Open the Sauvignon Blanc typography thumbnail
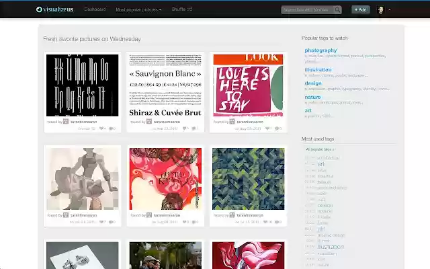The image size is (430, 269). (165, 85)
